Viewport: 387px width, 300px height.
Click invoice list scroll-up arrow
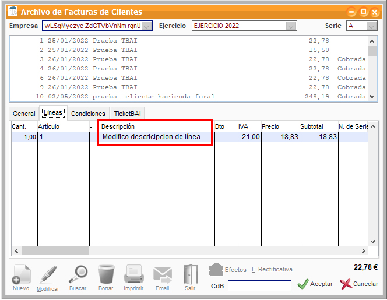point(372,41)
